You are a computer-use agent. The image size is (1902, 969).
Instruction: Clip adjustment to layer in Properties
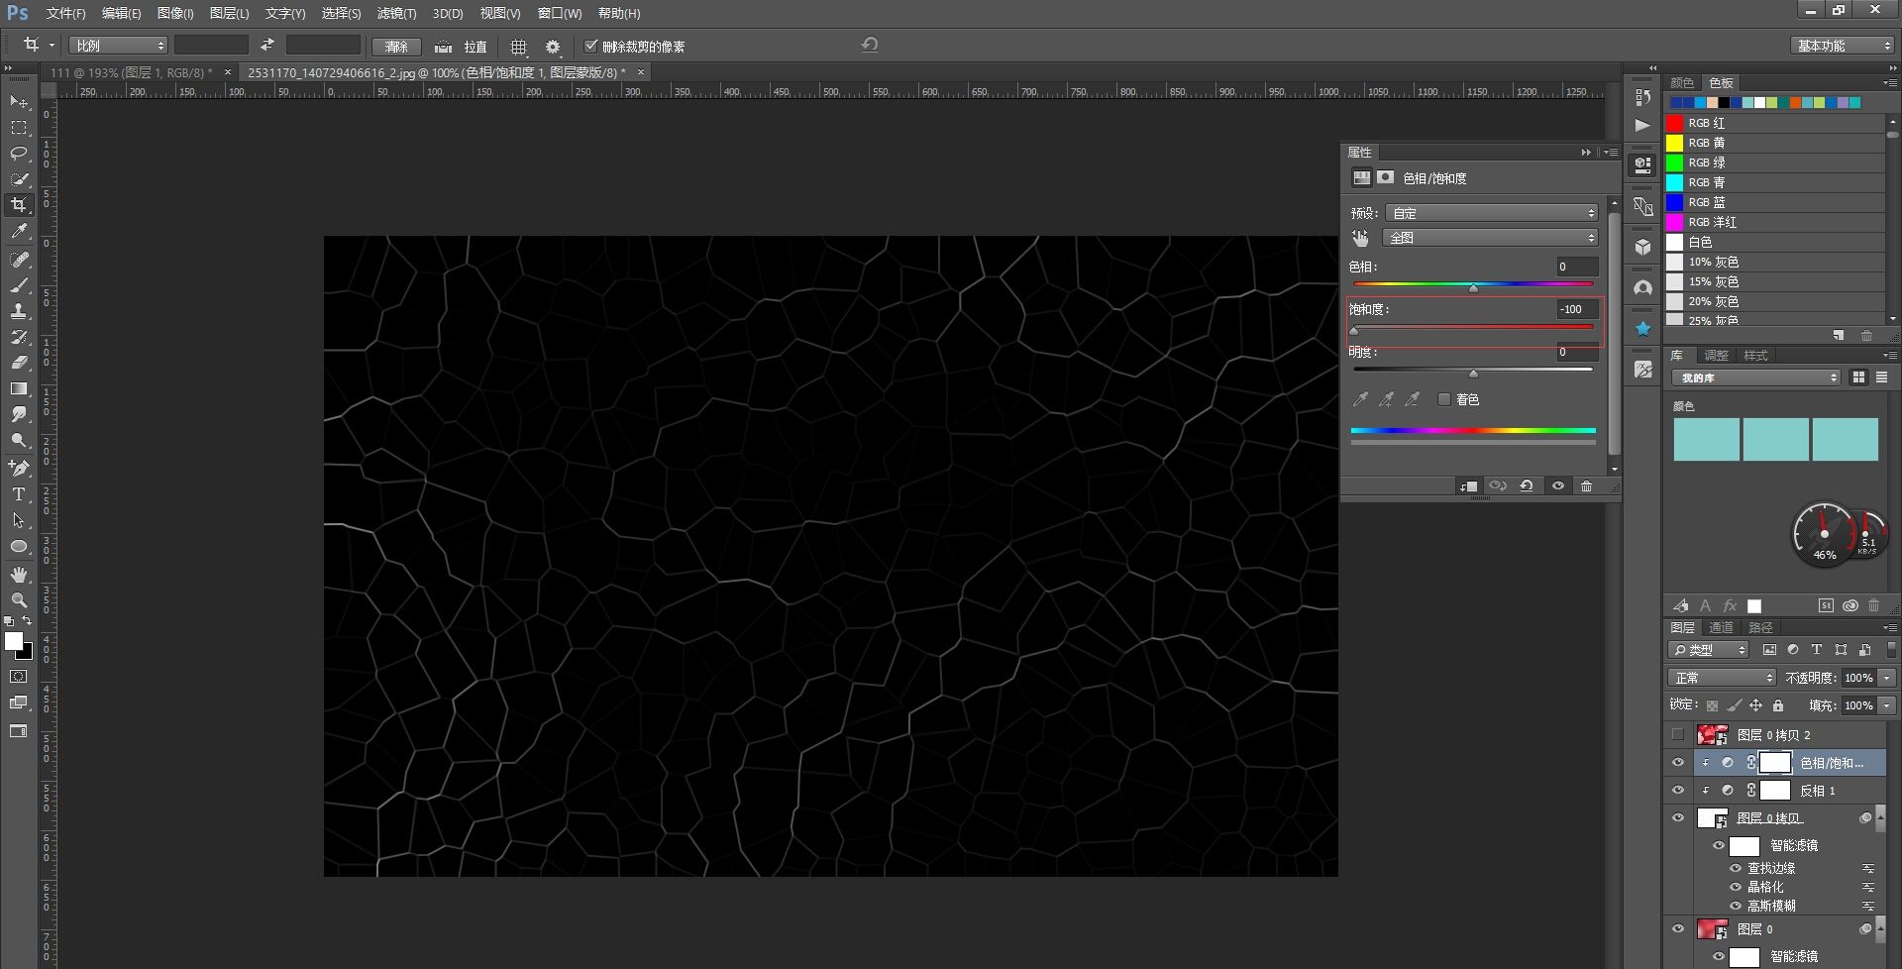click(x=1468, y=485)
